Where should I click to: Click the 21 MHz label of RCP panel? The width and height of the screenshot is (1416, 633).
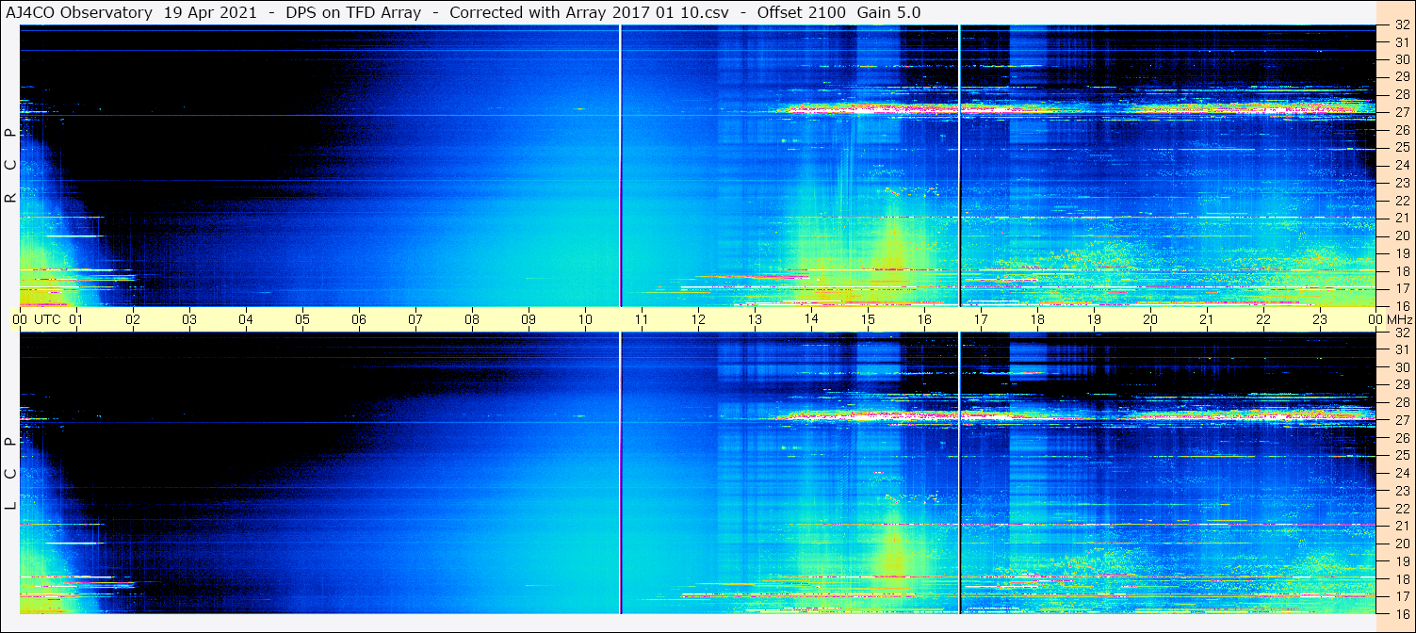click(x=1401, y=218)
